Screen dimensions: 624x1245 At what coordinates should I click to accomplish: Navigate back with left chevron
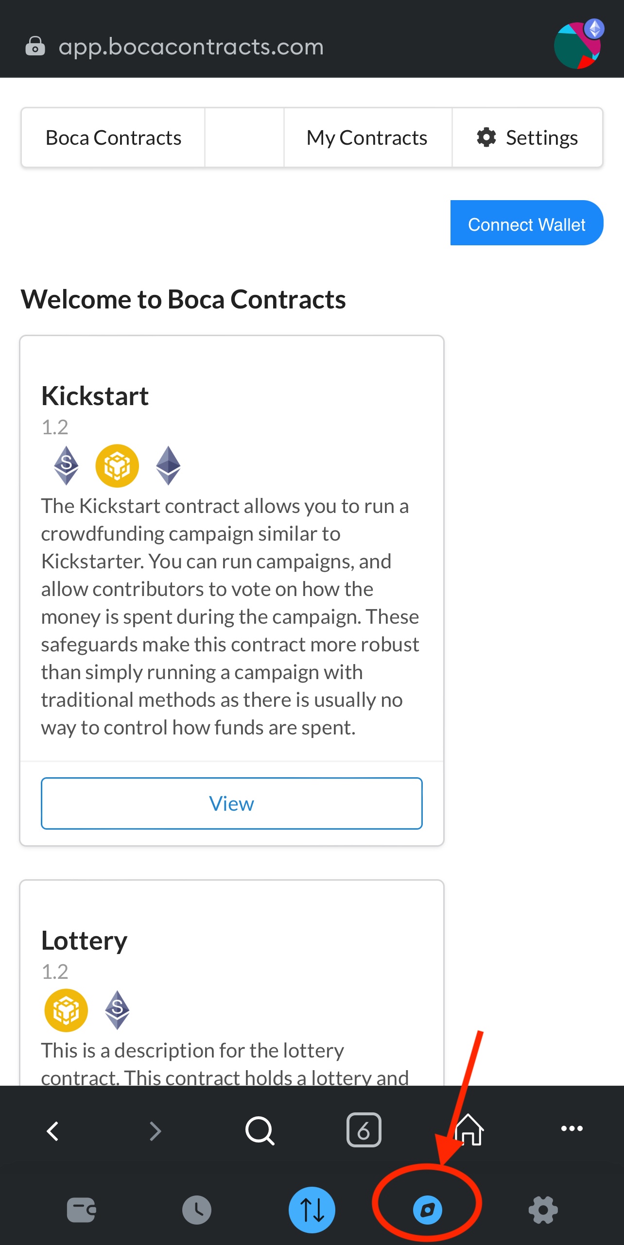click(x=53, y=1130)
